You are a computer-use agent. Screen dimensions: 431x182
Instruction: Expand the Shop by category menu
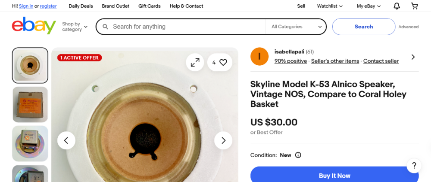(x=75, y=27)
